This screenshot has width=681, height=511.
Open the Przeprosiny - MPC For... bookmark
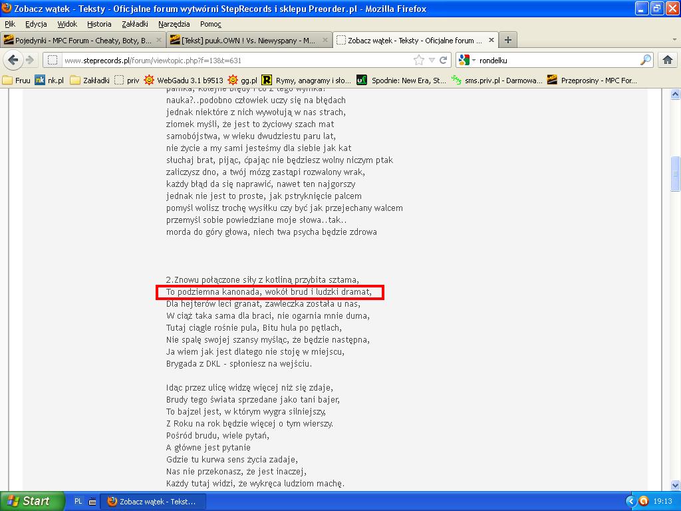(x=591, y=80)
